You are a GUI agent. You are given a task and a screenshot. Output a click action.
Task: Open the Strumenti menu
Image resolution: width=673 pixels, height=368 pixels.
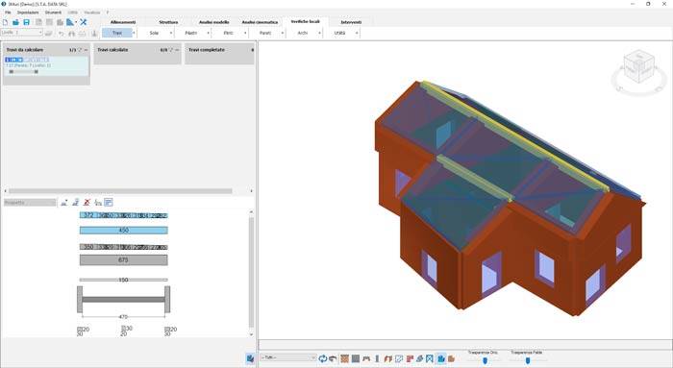pyautogui.click(x=53, y=12)
